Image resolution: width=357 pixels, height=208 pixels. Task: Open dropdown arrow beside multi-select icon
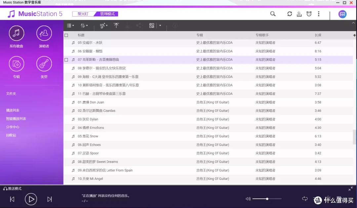(160, 26)
